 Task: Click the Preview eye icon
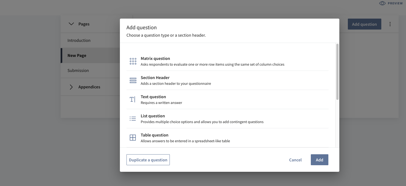click(x=382, y=3)
